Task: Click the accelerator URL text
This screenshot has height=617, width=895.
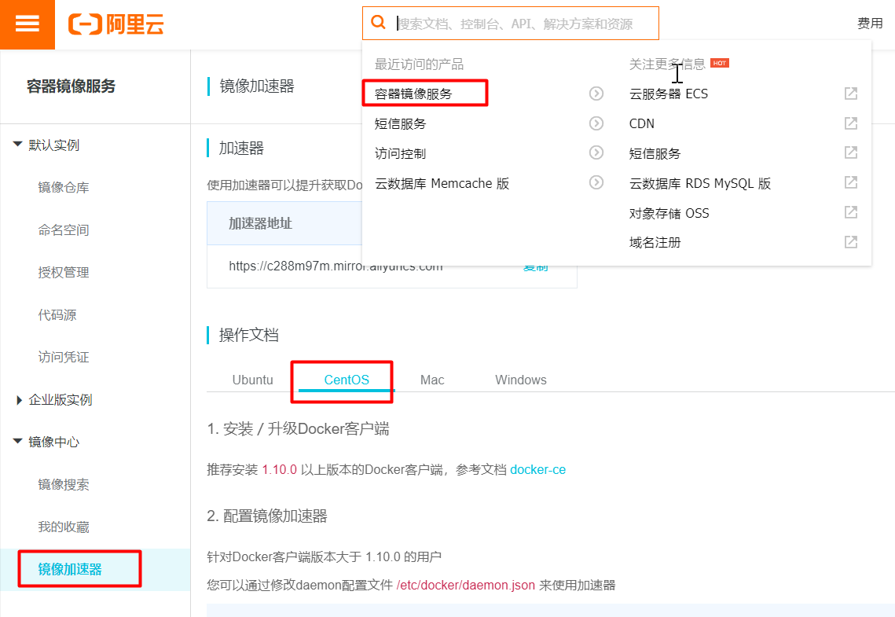Action: tap(336, 266)
